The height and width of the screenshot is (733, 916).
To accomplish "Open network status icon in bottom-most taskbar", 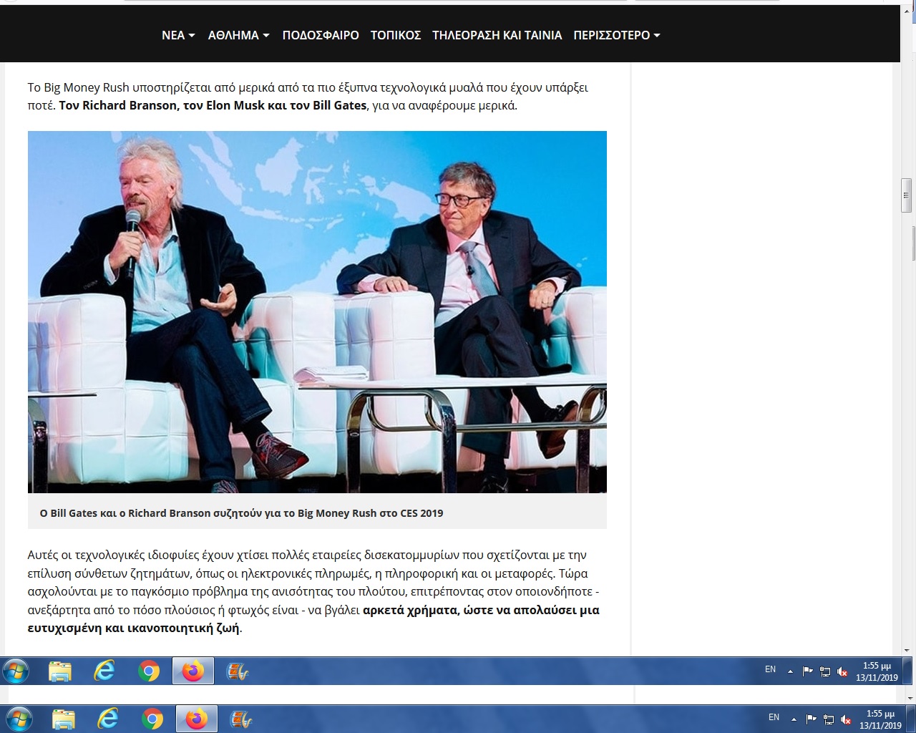I will 829,719.
